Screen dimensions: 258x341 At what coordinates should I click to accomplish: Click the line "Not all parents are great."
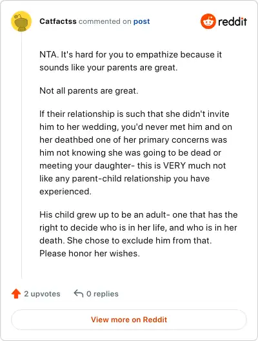pyautogui.click(x=88, y=90)
